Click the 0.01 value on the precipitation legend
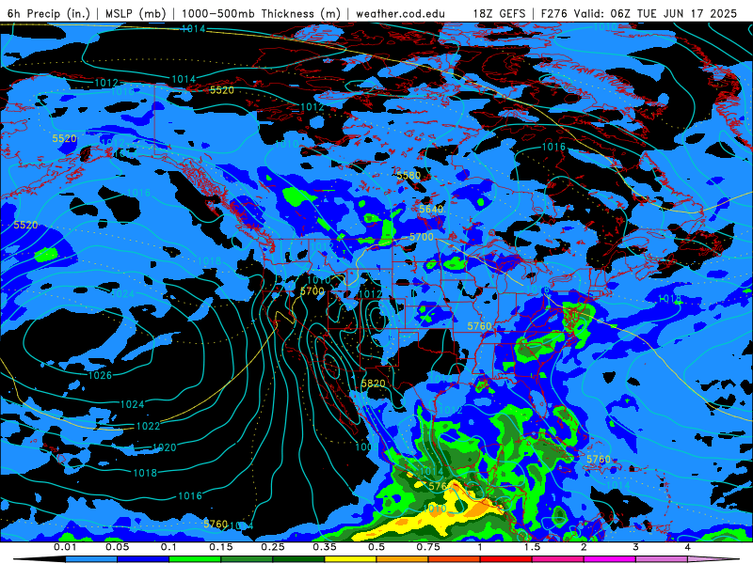The image size is (753, 564). [x=65, y=547]
